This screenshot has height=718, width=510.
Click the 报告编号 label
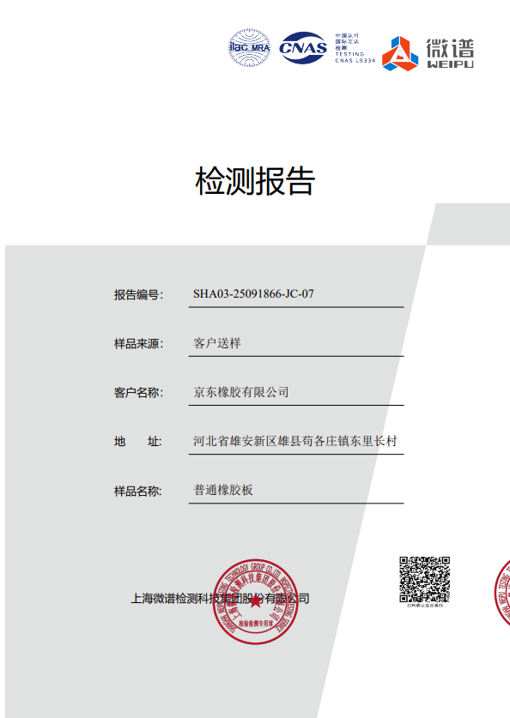point(138,294)
